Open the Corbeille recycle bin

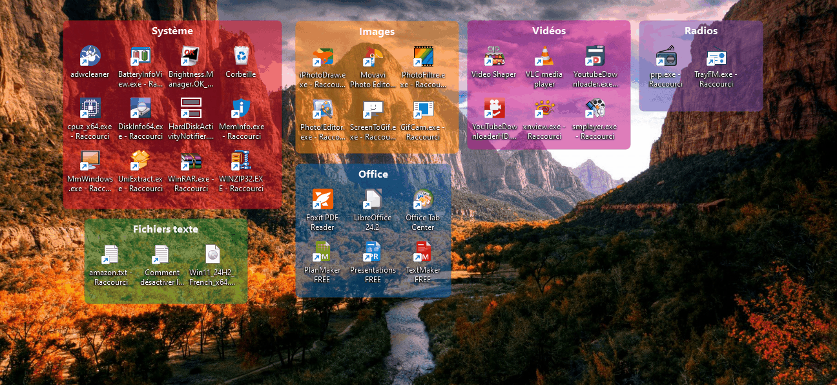pos(241,56)
